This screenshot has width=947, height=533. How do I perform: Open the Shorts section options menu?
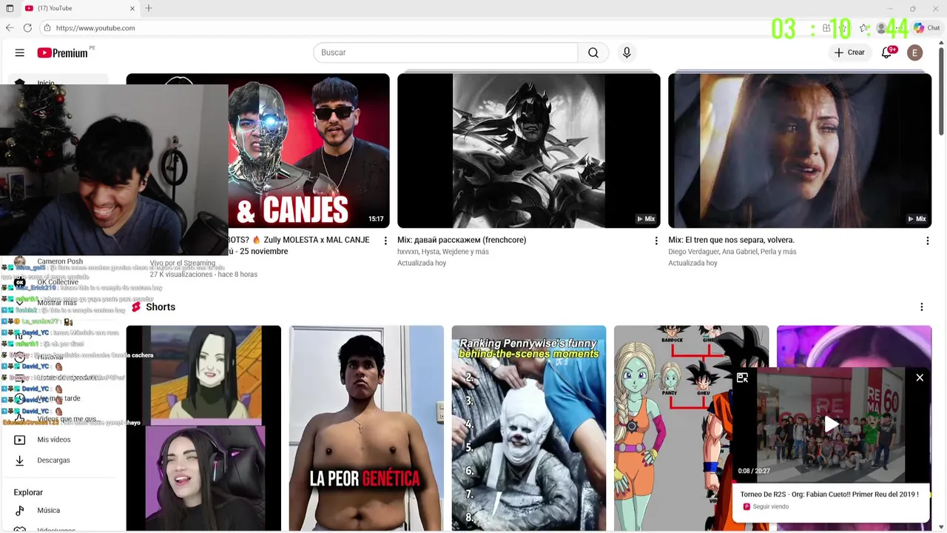(922, 306)
